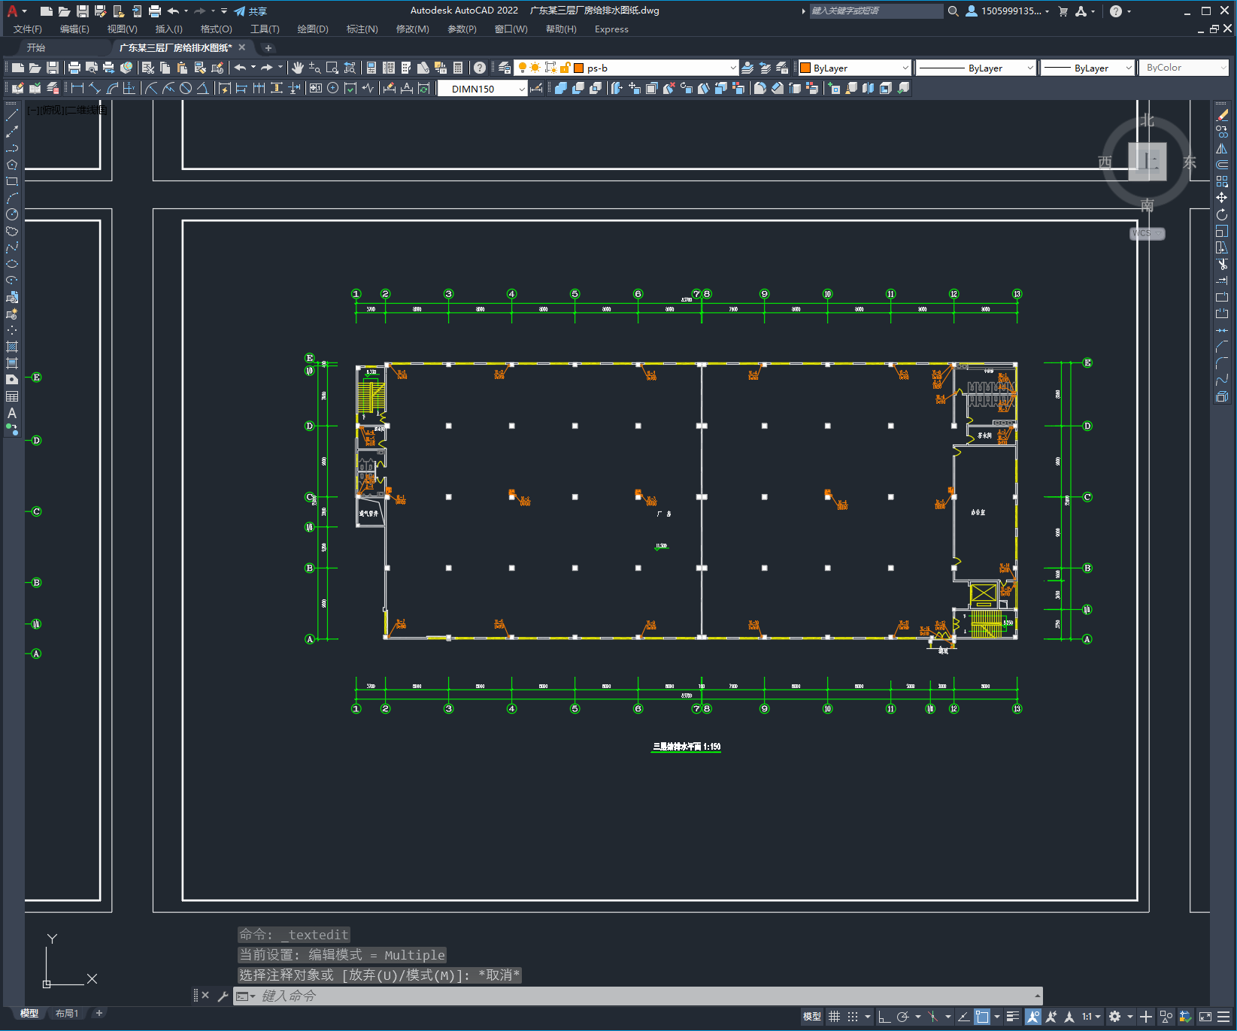
Task: Toggle object snap in status bar
Action: tap(982, 1017)
